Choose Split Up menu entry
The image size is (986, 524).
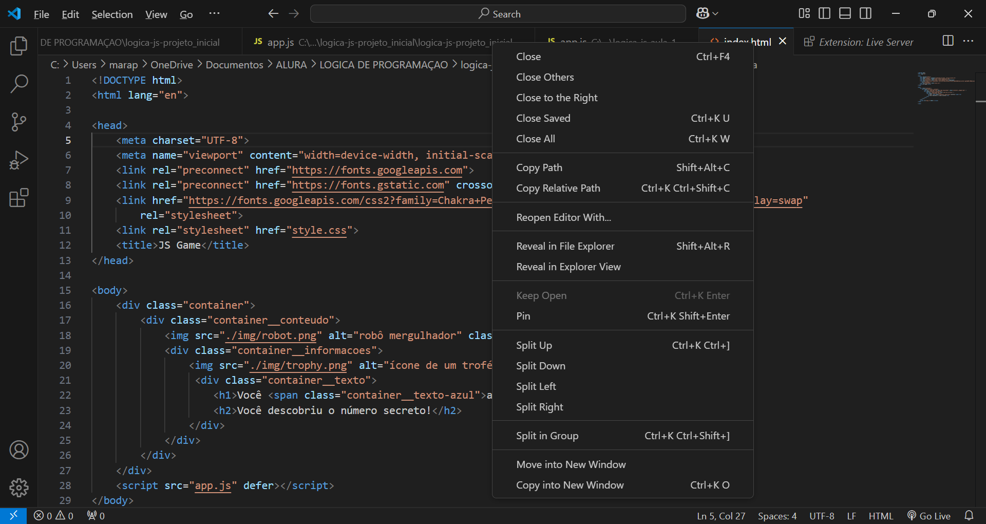click(x=622, y=345)
